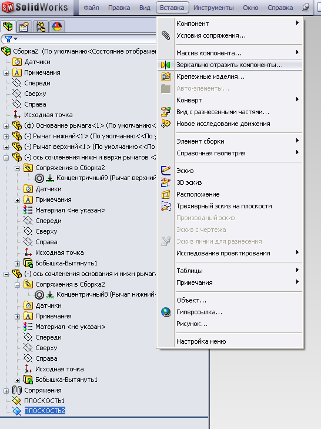The height and width of the screenshot is (429, 321).
Task: Select ПЛОСКОСТЬ2 in the tree
Action: [45, 411]
